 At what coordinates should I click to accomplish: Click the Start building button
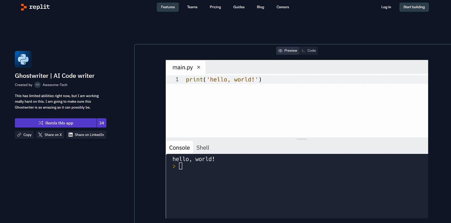pos(414,7)
